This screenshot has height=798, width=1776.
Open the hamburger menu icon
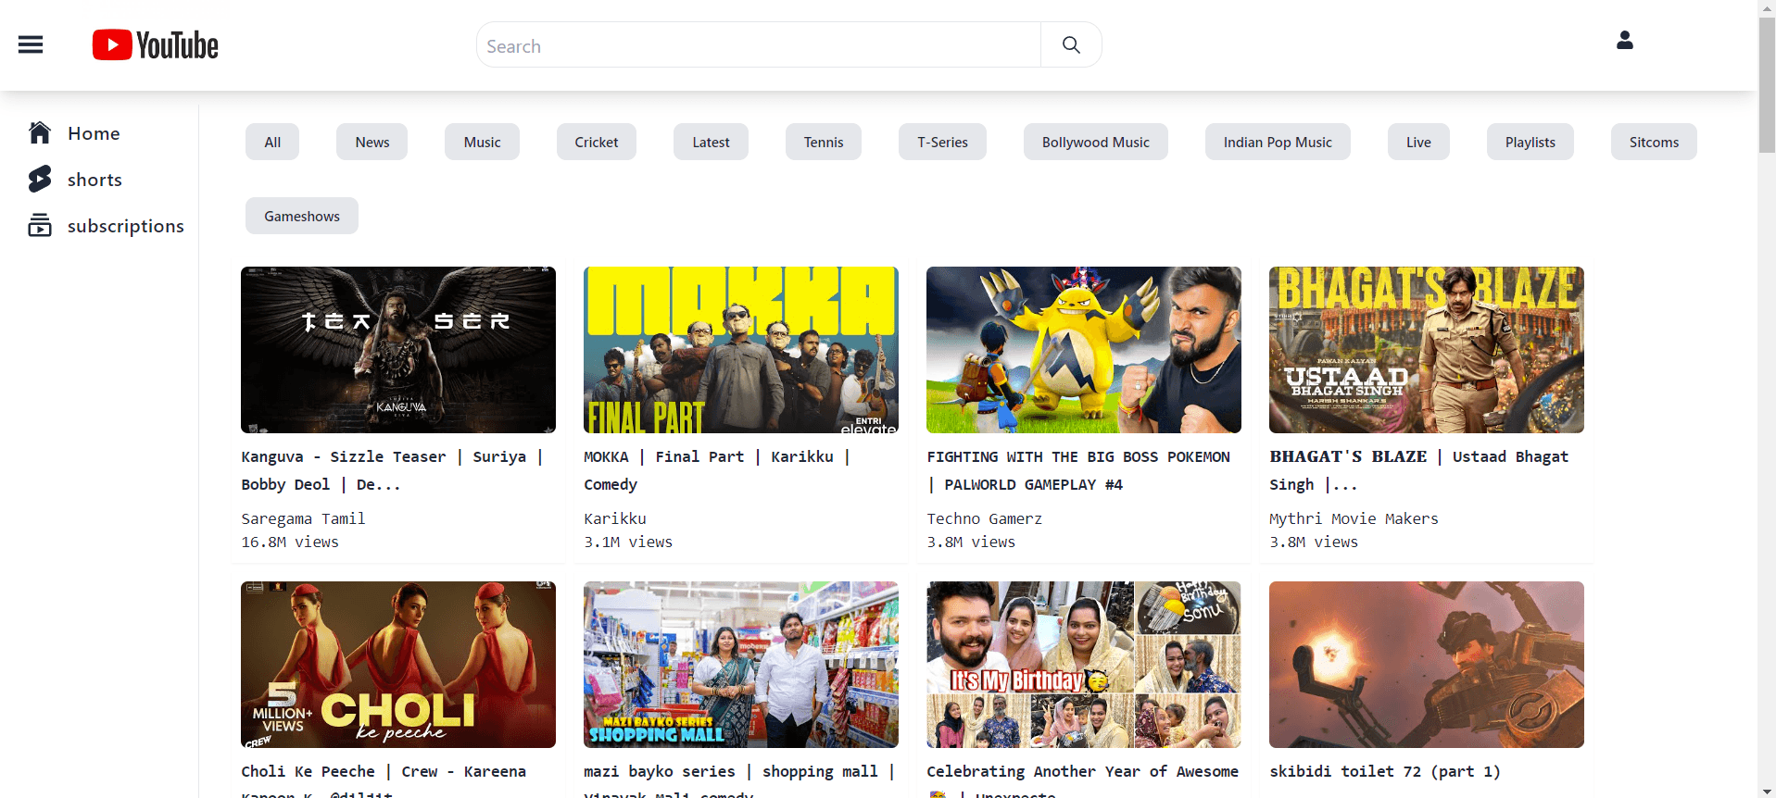pyautogui.click(x=31, y=44)
